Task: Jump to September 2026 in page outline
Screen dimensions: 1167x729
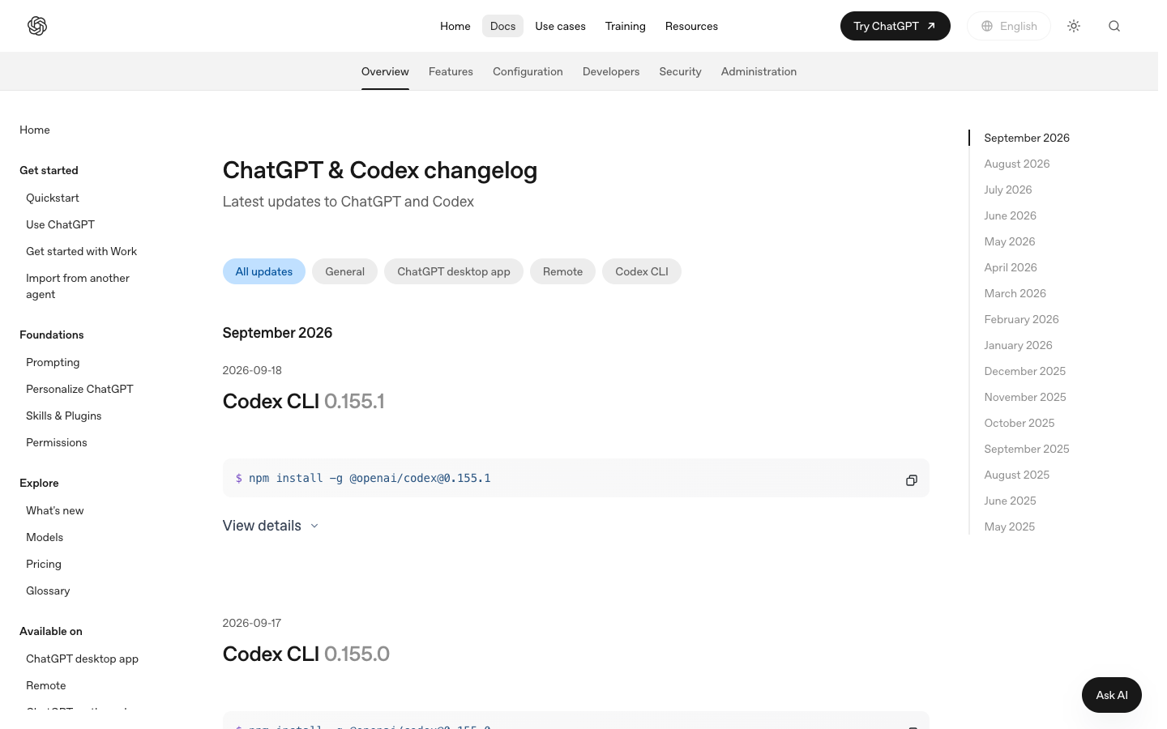Action: (1027, 138)
